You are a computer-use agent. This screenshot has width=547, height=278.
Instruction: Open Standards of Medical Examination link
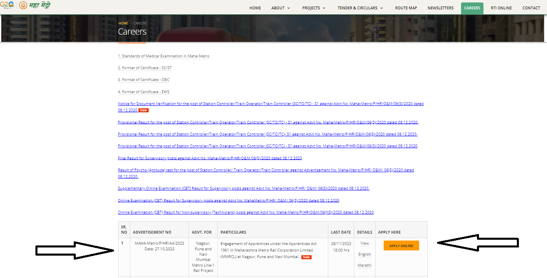point(164,56)
